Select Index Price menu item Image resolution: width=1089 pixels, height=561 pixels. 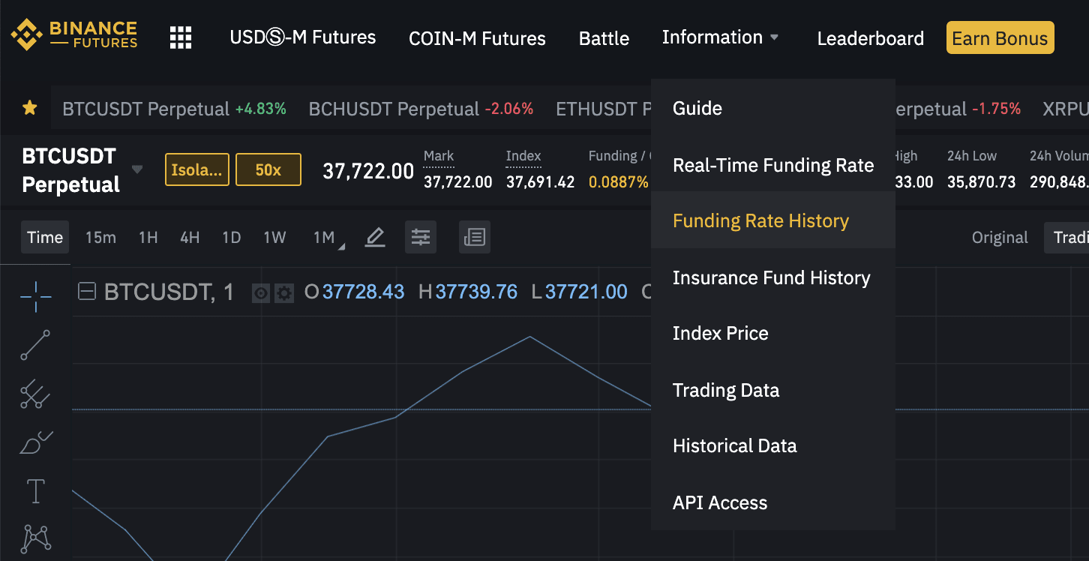[773, 333]
